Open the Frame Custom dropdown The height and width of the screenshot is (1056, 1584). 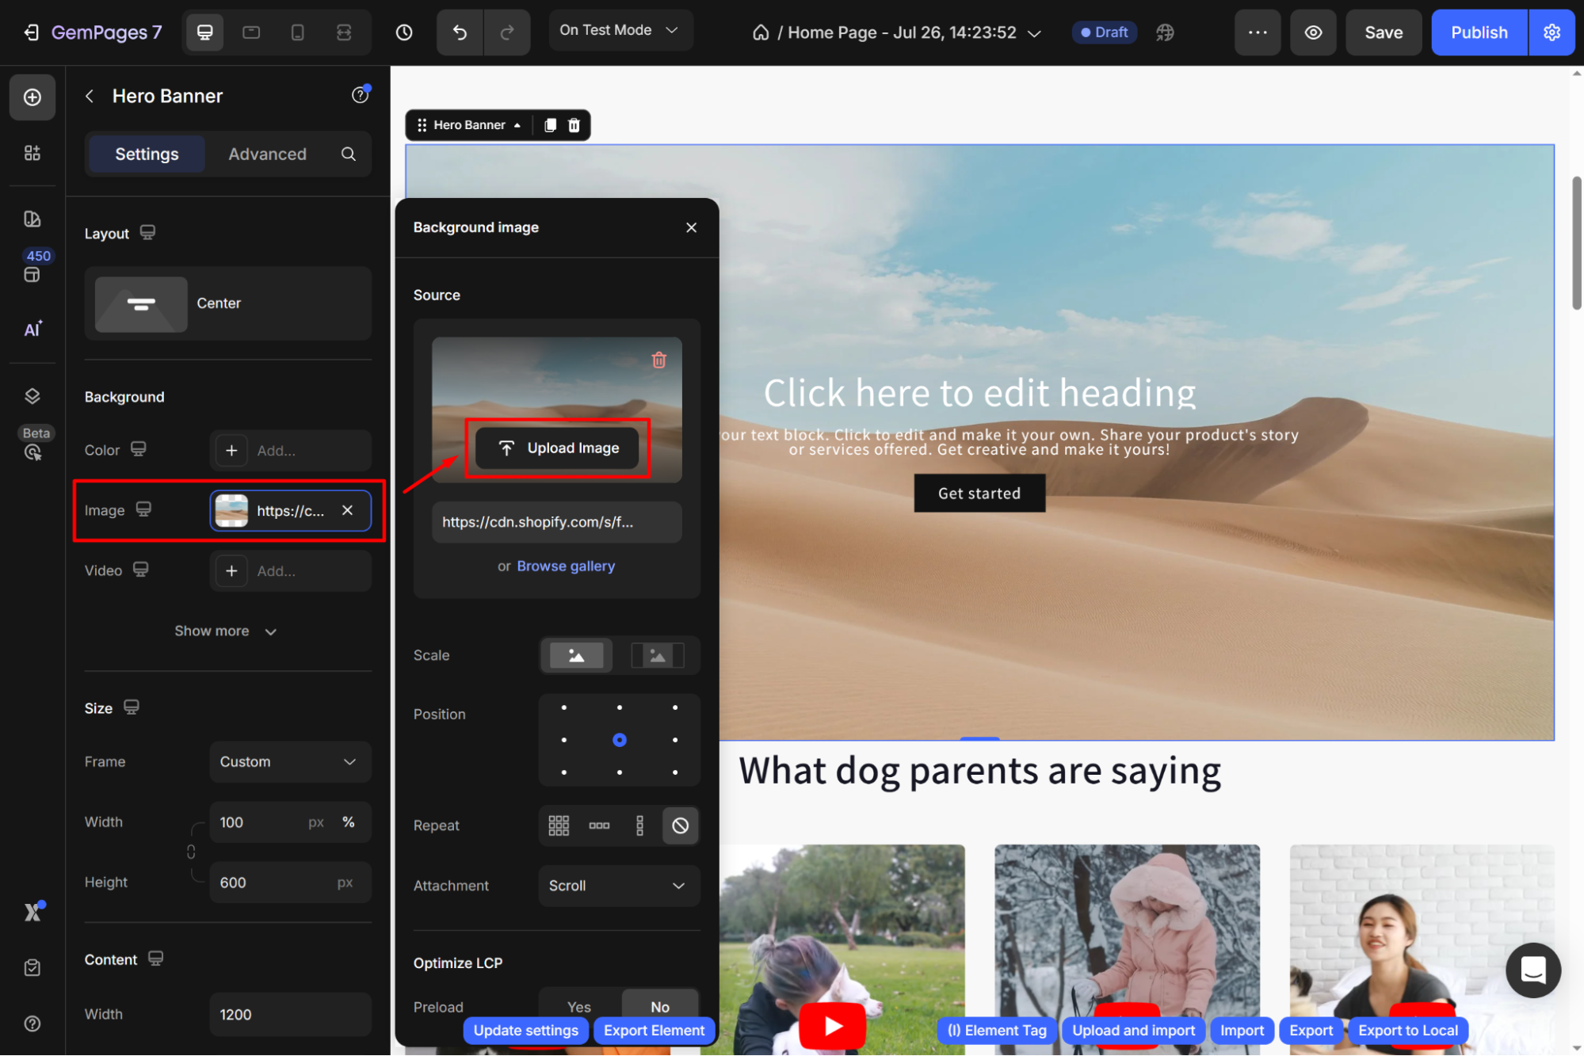pos(290,761)
